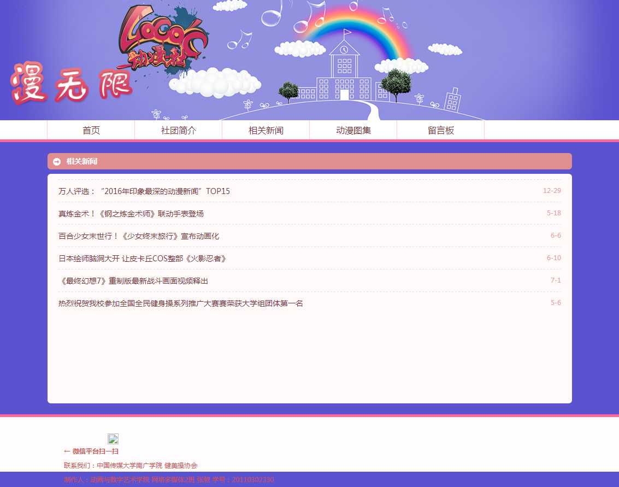This screenshot has width=619, height=487.
Task: Click the 联系我们 contact line in the footer
Action: tap(131, 466)
